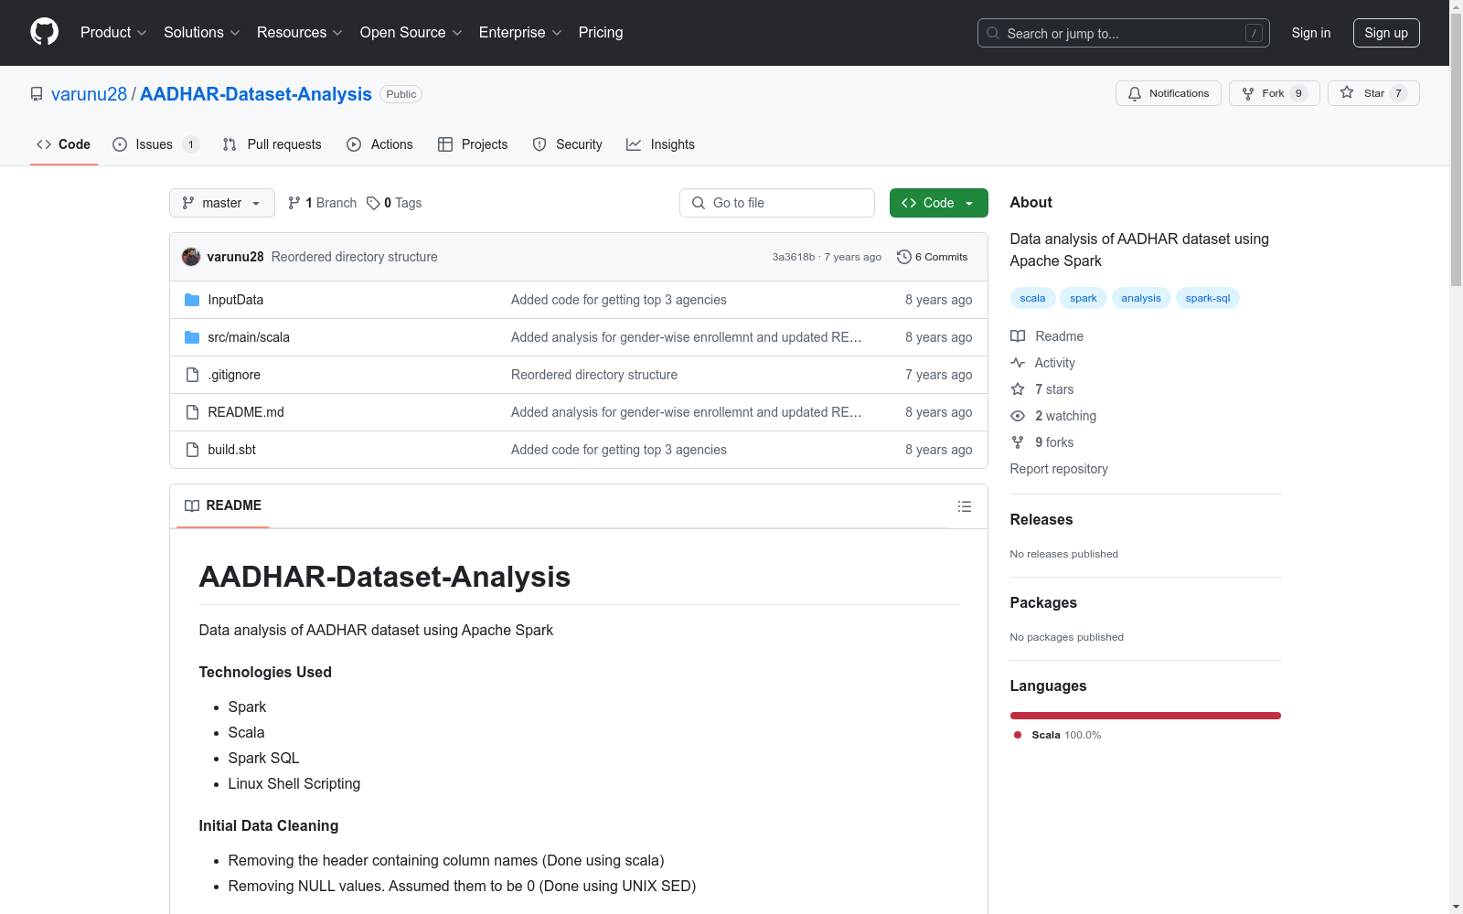The image size is (1463, 914).
Task: Switch to the Pull requests tab
Action: 272,144
